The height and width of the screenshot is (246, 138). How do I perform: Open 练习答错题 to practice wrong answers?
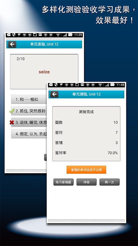[63, 182]
